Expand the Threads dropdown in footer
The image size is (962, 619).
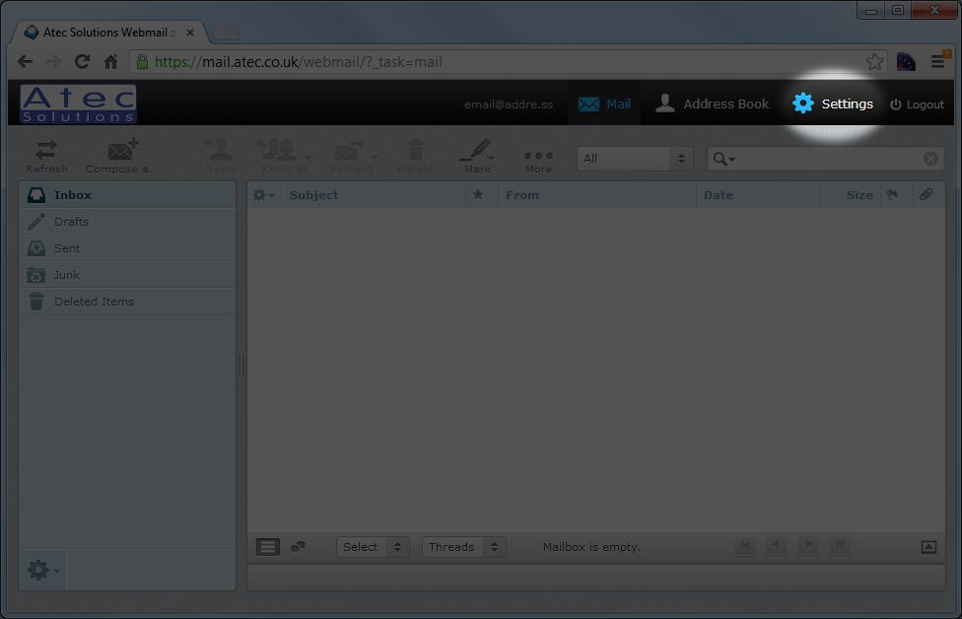tap(463, 547)
